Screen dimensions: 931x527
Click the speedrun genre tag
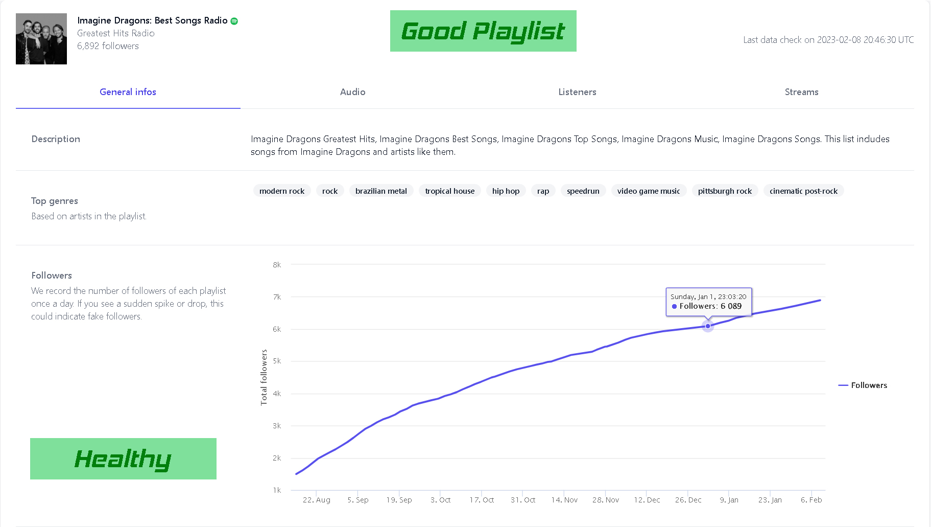click(x=583, y=191)
